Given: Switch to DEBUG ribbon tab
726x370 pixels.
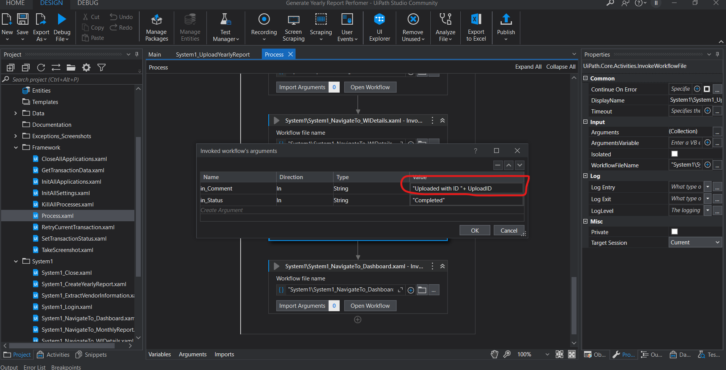Looking at the screenshot, I should pos(88,3).
